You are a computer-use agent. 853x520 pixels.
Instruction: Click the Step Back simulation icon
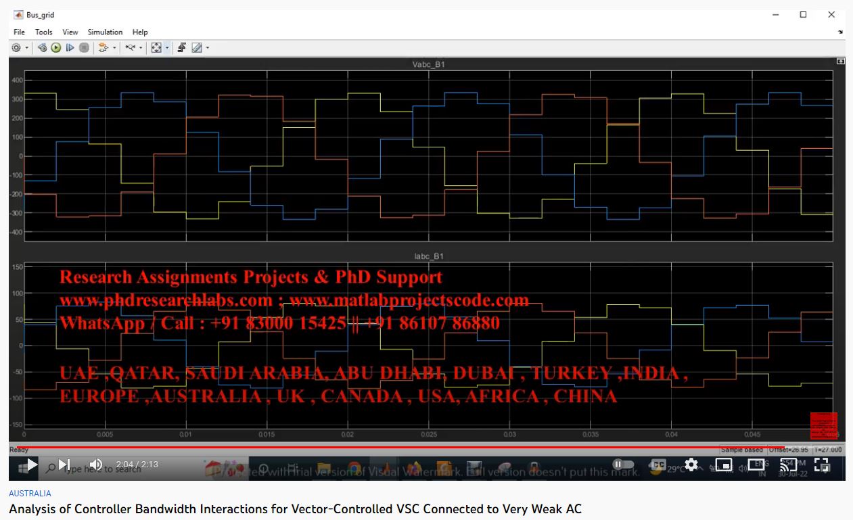coord(42,48)
